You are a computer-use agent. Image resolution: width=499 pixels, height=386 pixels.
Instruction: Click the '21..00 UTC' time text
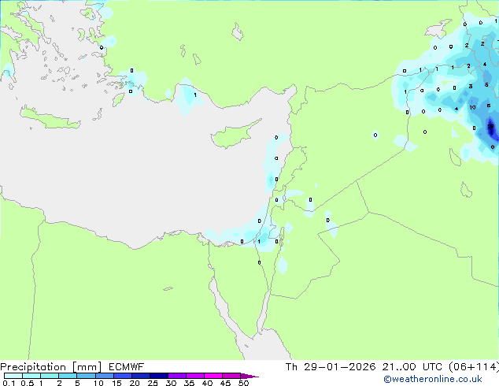tap(412, 367)
